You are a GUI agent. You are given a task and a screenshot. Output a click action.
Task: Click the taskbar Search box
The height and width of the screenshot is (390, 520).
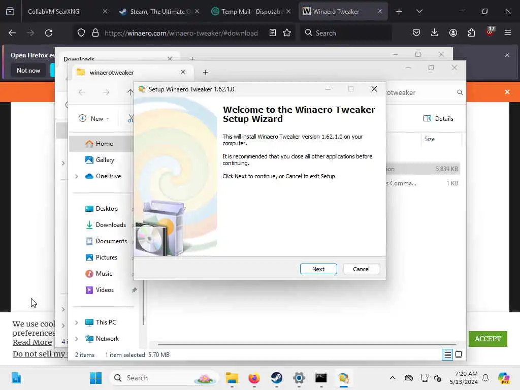[164, 378]
